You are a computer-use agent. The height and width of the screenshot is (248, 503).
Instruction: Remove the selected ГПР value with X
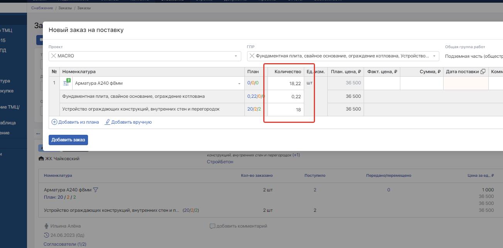[252, 56]
